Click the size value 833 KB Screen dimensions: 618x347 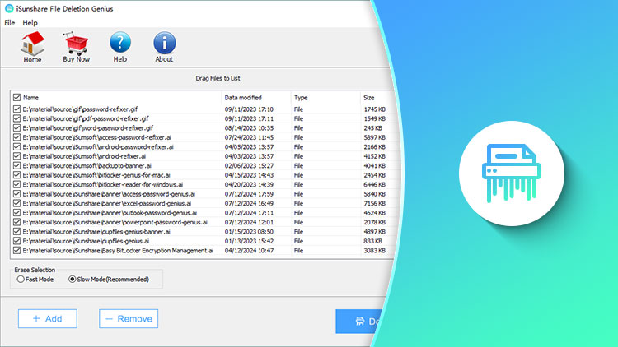click(x=372, y=241)
